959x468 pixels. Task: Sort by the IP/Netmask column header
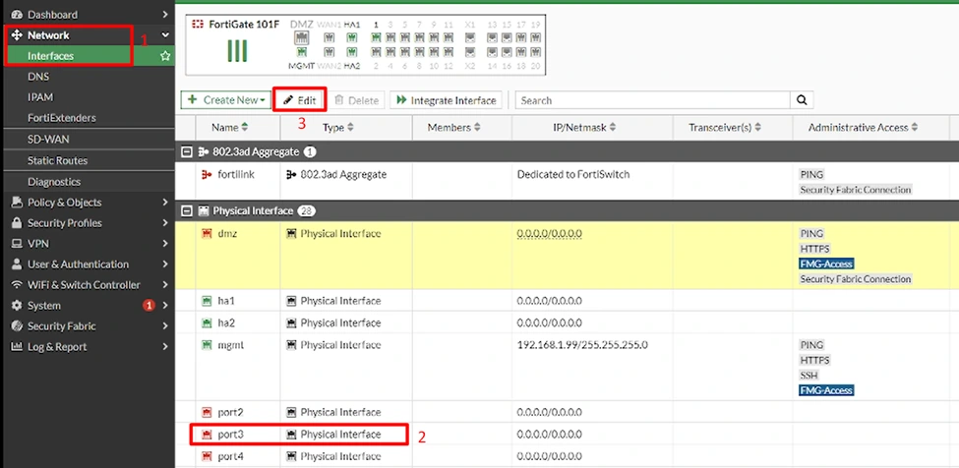coord(583,128)
